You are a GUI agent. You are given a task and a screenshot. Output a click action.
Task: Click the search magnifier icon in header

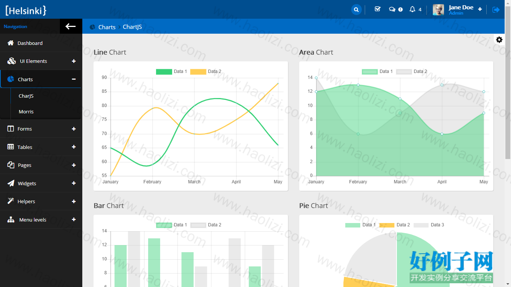pos(357,10)
